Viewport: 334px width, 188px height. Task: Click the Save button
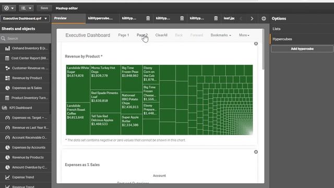pos(44,8)
